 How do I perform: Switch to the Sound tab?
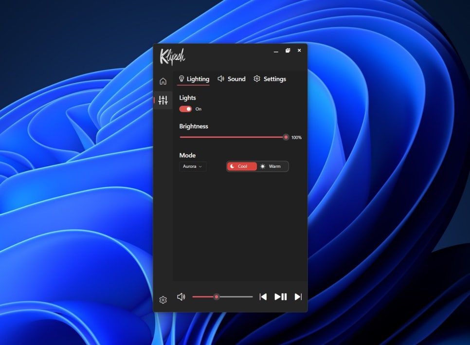pyautogui.click(x=232, y=79)
